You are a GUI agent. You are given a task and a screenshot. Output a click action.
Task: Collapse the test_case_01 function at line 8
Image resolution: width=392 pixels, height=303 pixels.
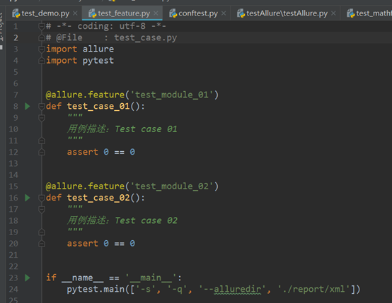pos(42,107)
